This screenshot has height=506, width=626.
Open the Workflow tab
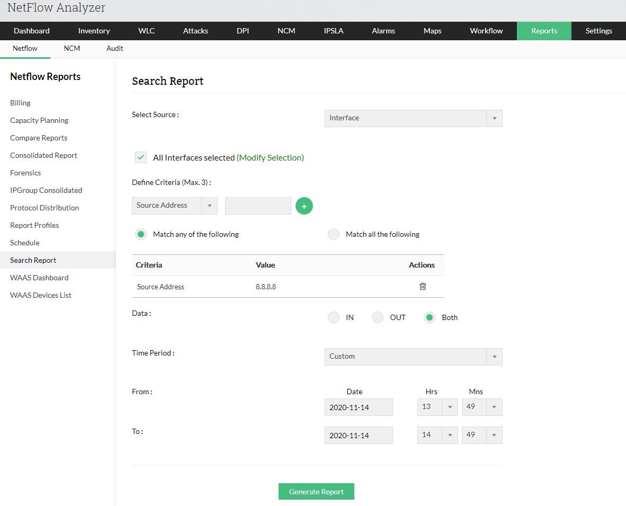pyautogui.click(x=486, y=31)
